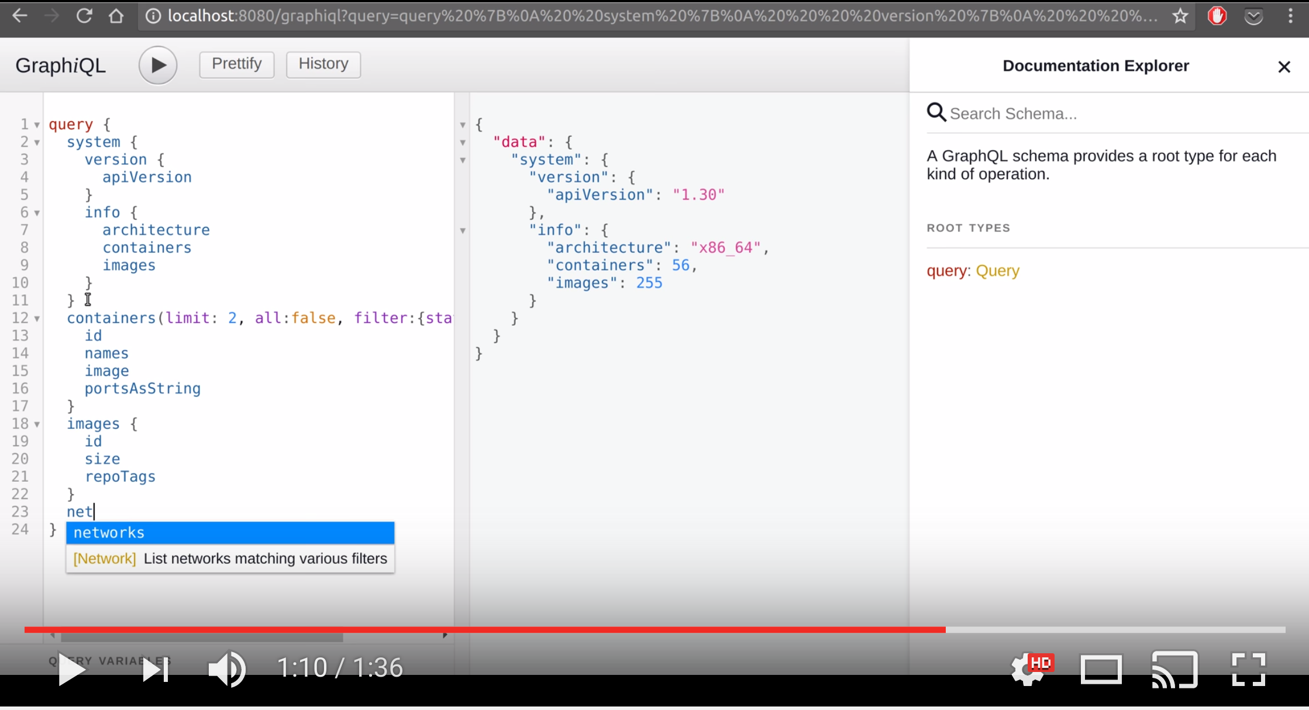Click the cast to TV icon
1309x710 pixels.
tap(1174, 669)
